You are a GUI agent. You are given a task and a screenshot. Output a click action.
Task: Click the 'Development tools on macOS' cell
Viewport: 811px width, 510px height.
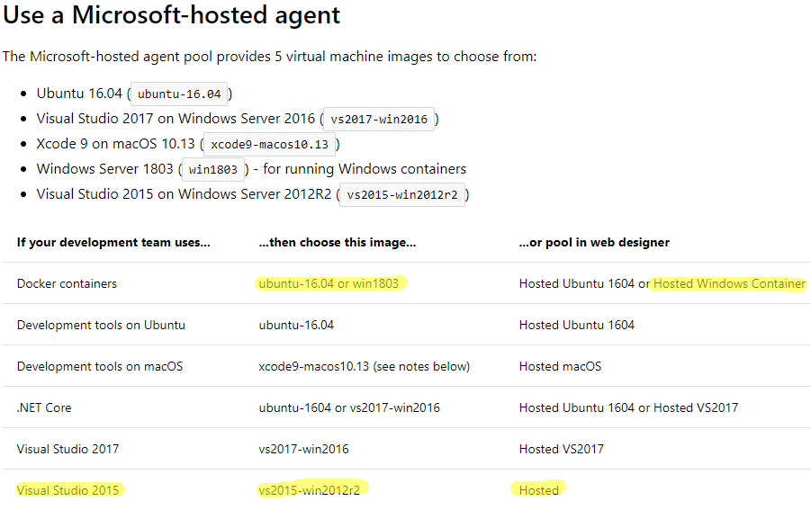pos(99,366)
